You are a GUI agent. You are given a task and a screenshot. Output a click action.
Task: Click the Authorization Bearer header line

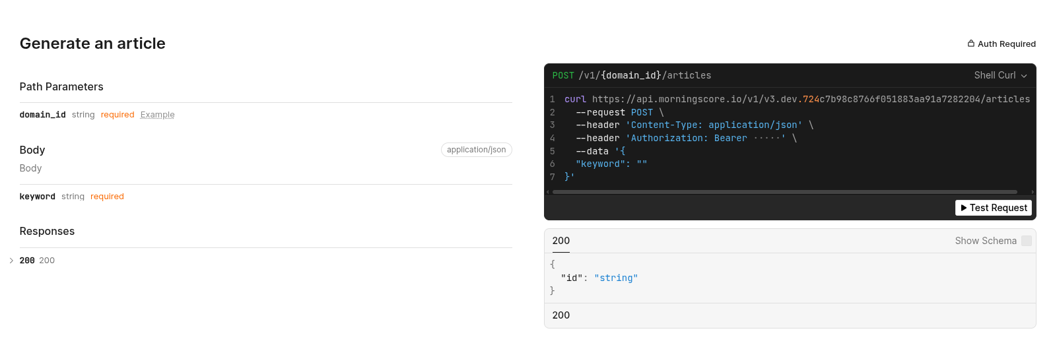(x=687, y=139)
